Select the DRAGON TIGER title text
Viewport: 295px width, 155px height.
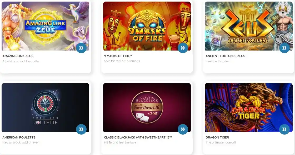click(x=217, y=137)
